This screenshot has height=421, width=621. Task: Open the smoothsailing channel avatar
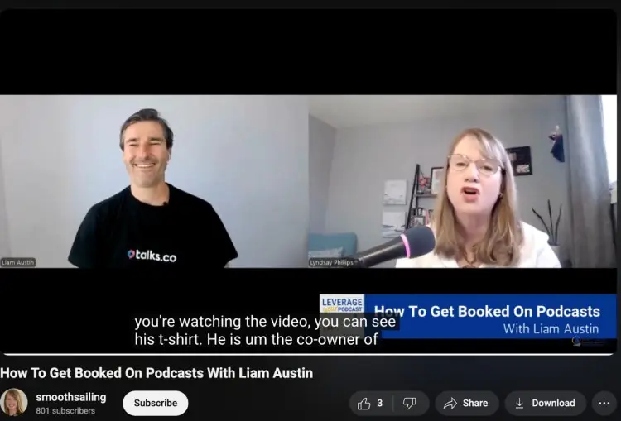13,402
